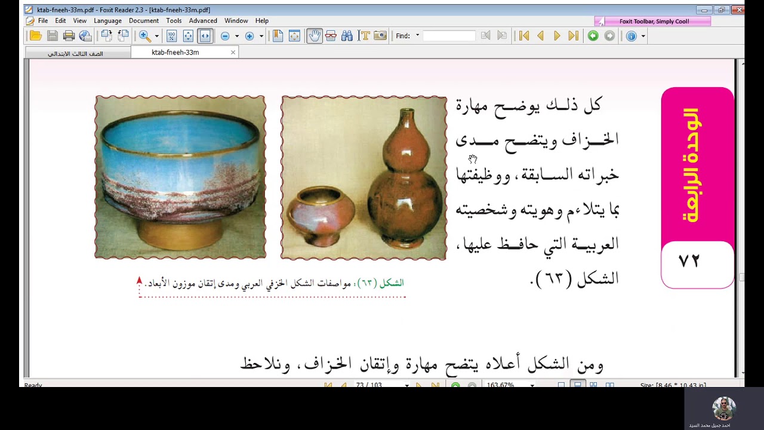Click the blue ceramic bowl image
This screenshot has height=430, width=764.
pyautogui.click(x=180, y=177)
